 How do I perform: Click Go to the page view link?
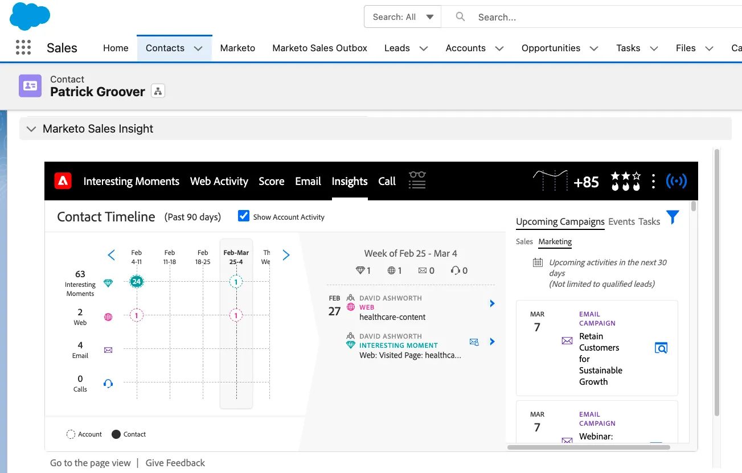point(91,463)
